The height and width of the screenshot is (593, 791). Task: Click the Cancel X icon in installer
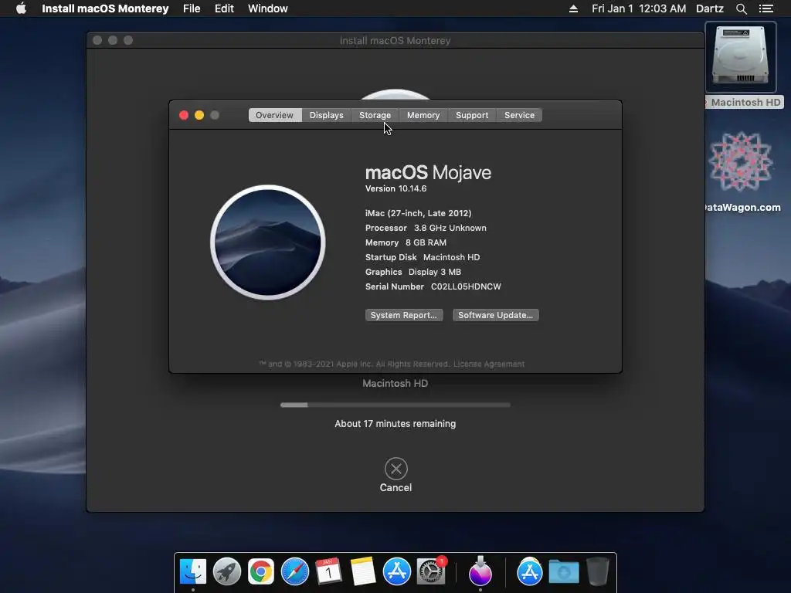[x=396, y=469]
